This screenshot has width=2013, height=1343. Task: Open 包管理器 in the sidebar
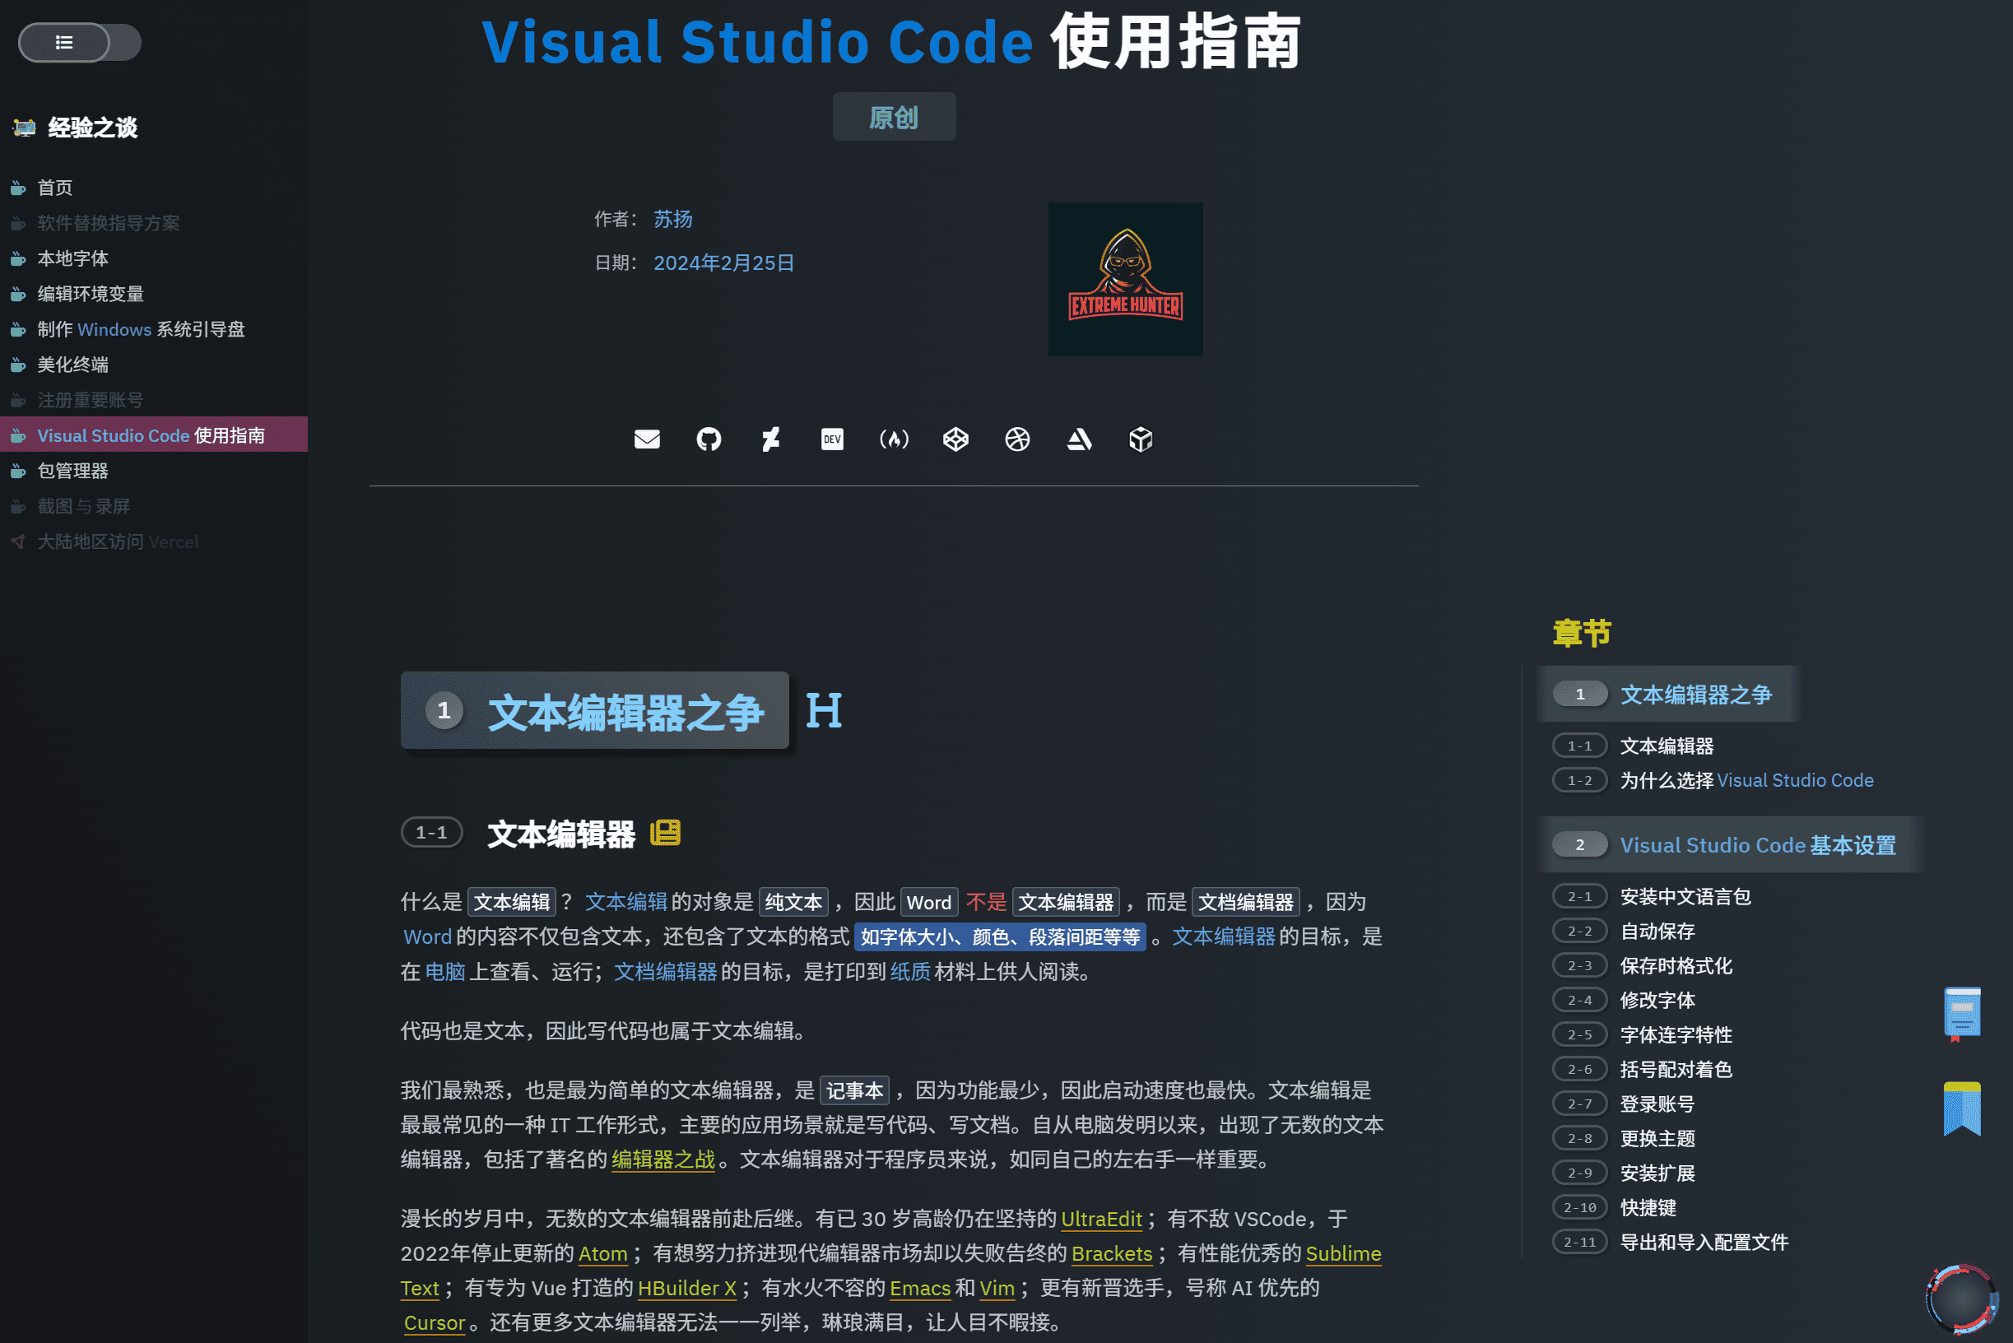(x=72, y=471)
